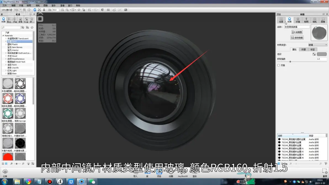The height and width of the screenshot is (185, 329).
Task: Toggle the 双面 two-sided checkbox
Action: [278, 65]
